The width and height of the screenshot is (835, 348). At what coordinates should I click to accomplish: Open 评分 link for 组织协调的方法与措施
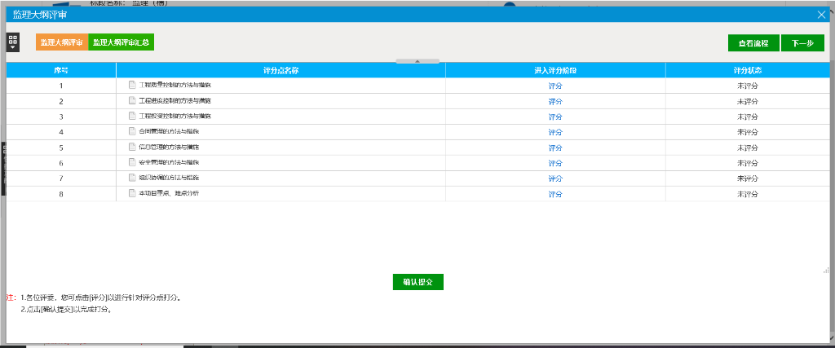point(555,178)
